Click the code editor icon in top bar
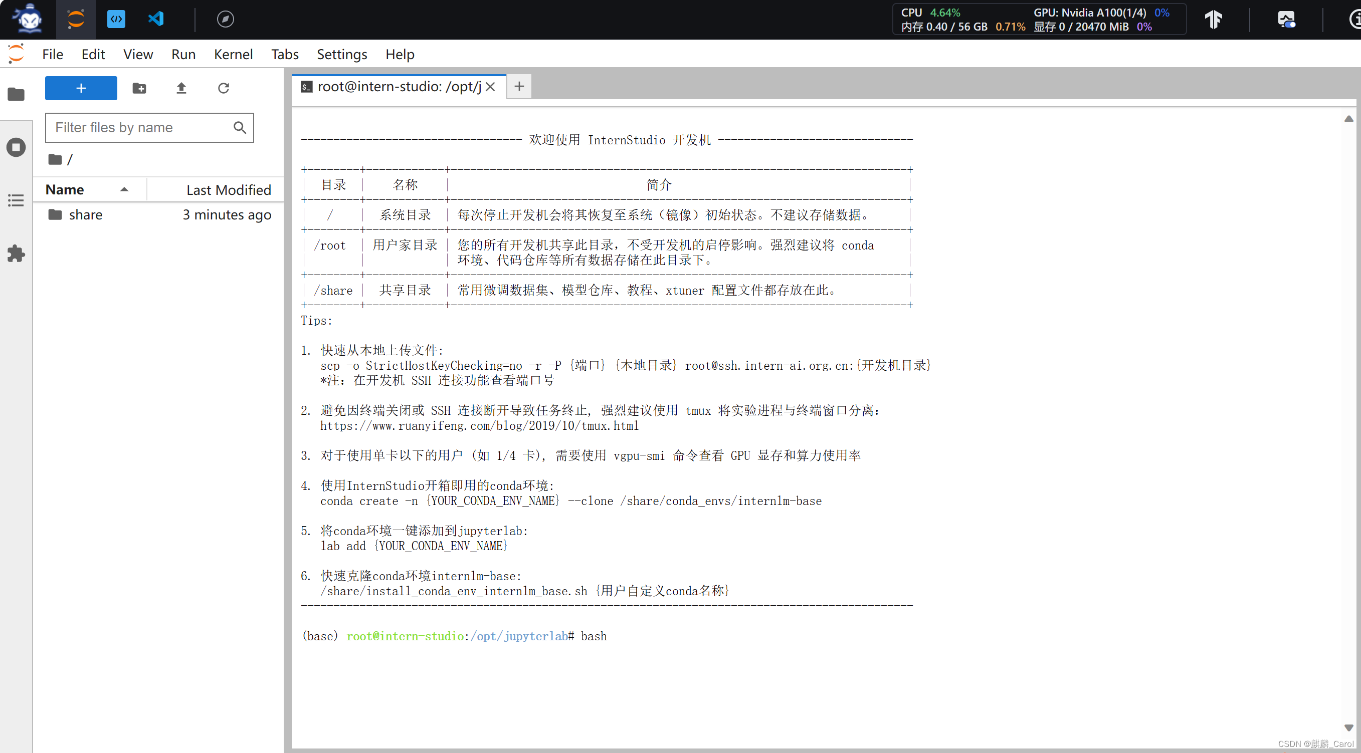The height and width of the screenshot is (753, 1361). click(116, 19)
